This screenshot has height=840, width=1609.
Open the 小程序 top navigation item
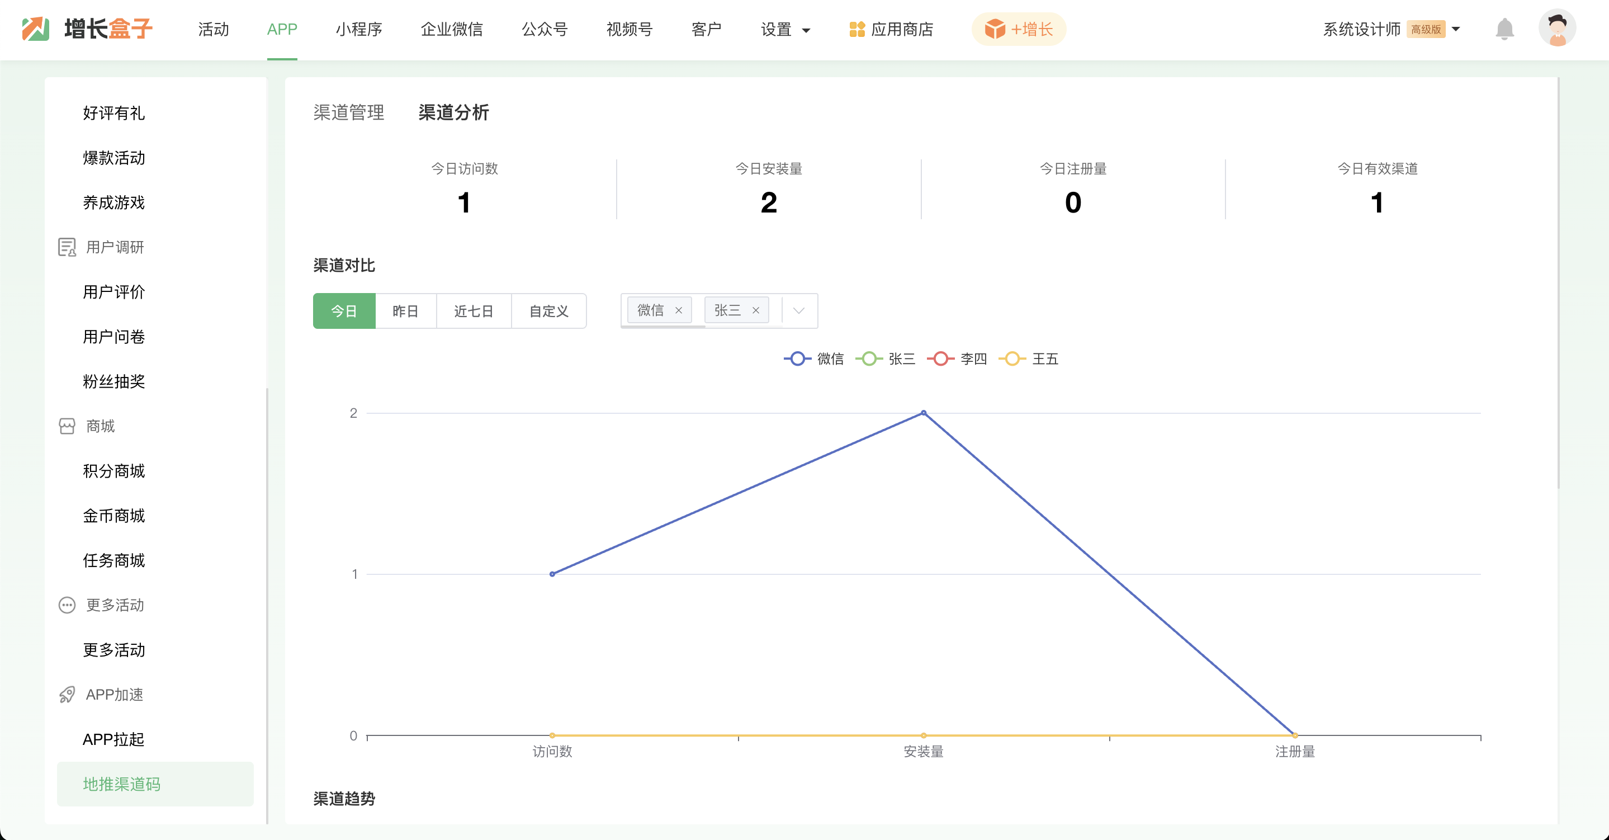click(x=358, y=30)
